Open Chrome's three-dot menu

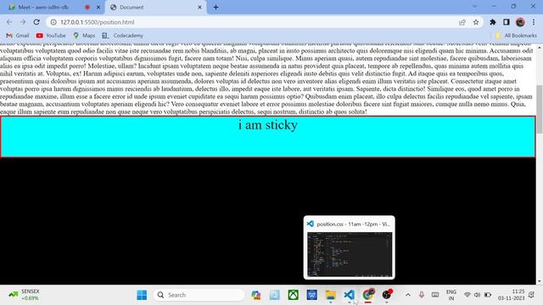pos(534,22)
